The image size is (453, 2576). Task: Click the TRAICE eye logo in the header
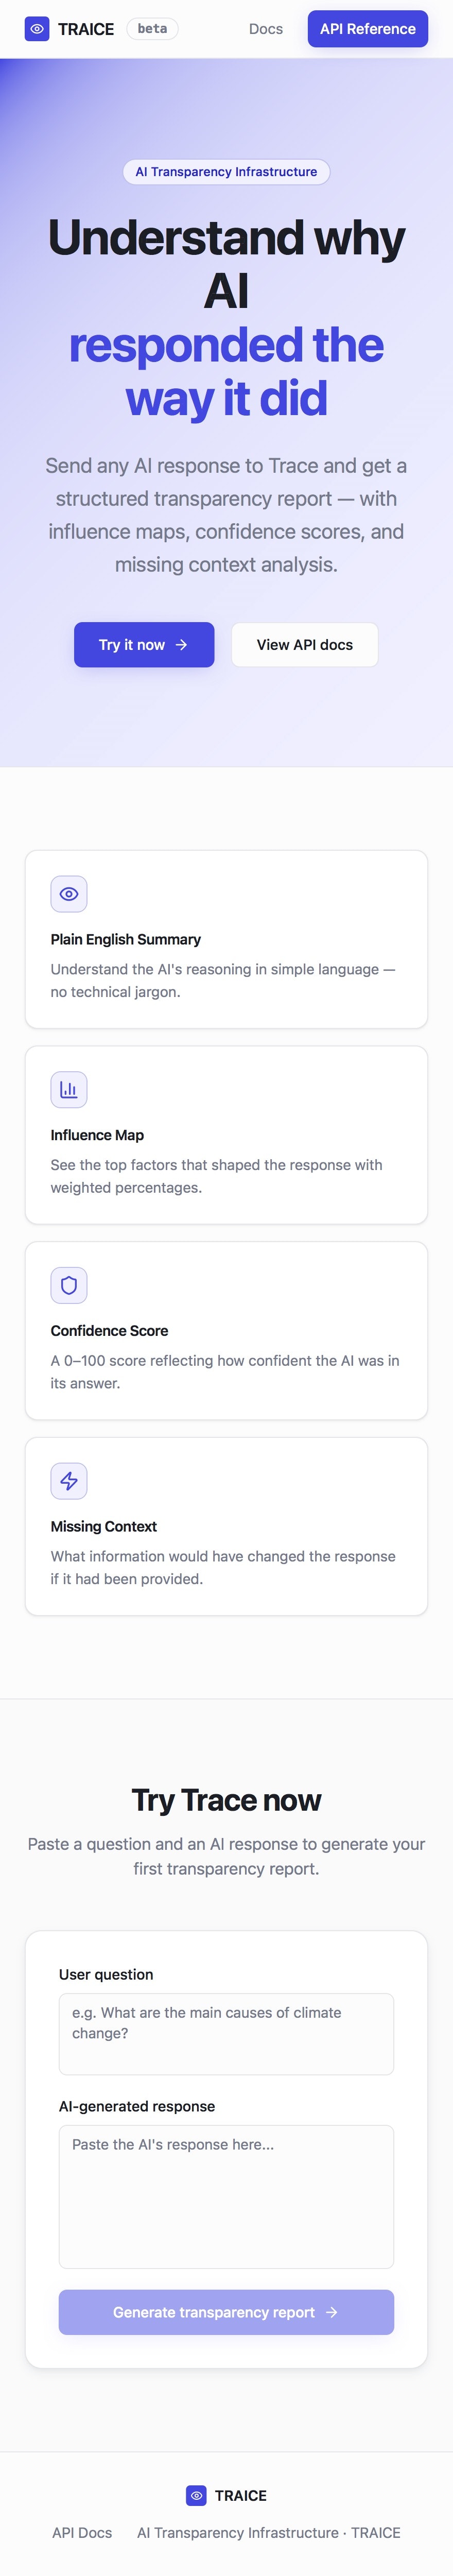pyautogui.click(x=37, y=29)
